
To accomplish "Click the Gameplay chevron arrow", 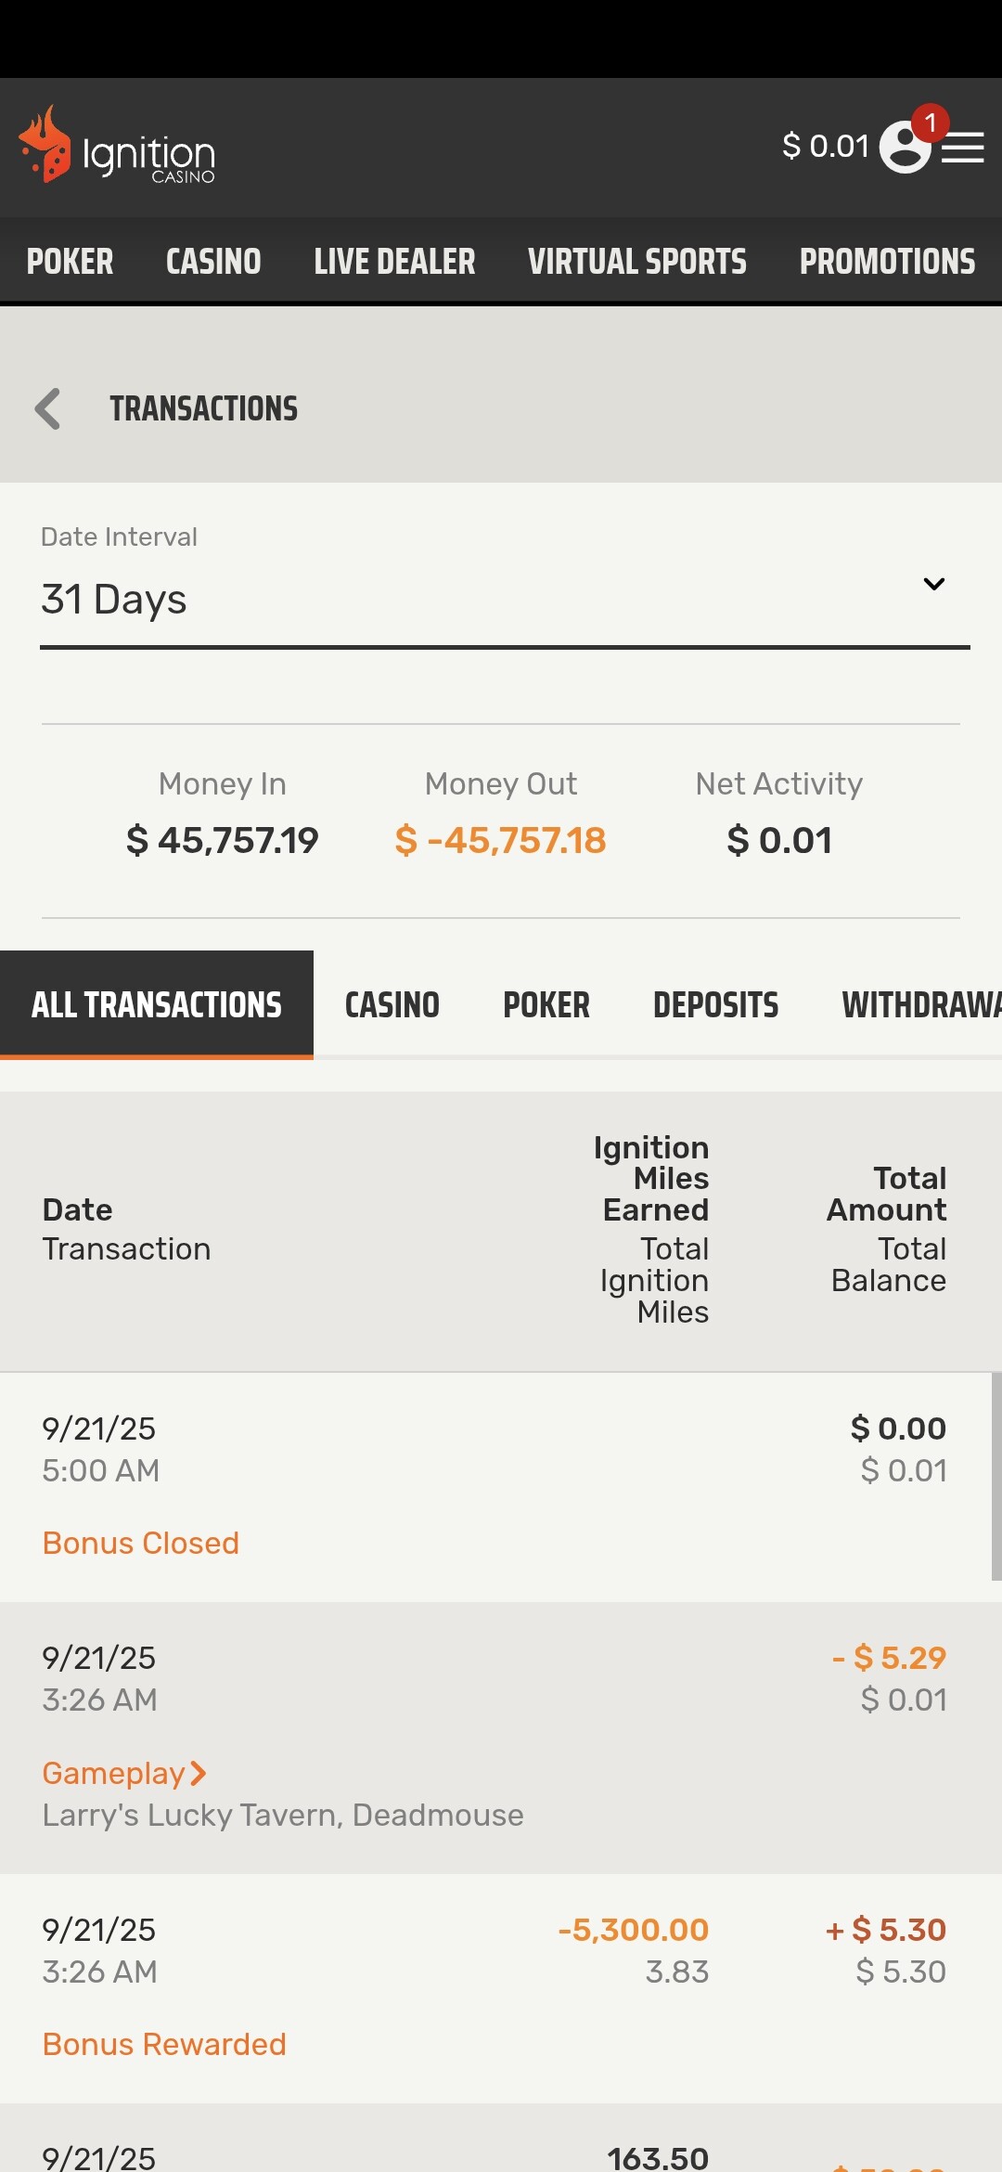I will pyautogui.click(x=198, y=1774).
